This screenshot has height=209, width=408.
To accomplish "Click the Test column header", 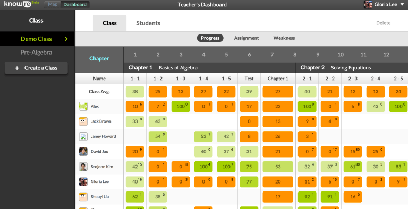I will pyautogui.click(x=249, y=79).
